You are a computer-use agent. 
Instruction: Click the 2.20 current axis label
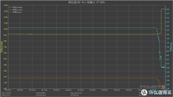(167, 22)
